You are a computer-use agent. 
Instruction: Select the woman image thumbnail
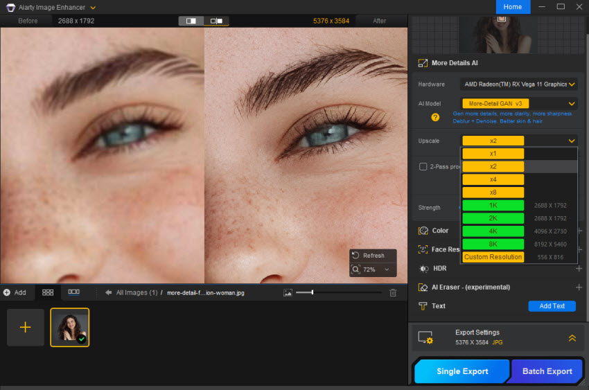point(70,328)
